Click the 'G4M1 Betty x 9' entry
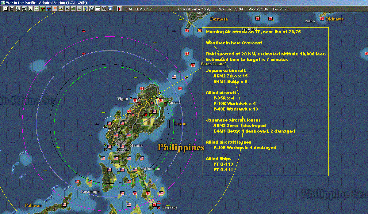 tap(230, 81)
